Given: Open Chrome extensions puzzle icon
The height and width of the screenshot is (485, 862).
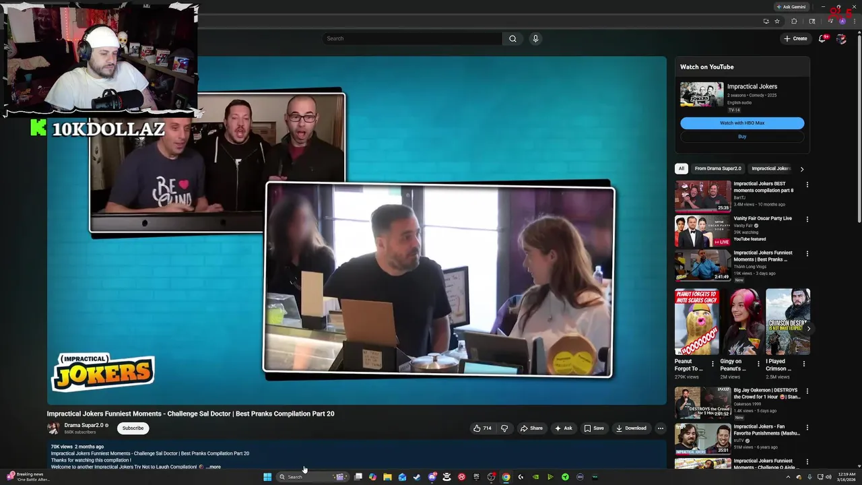Looking at the screenshot, I should point(794,21).
